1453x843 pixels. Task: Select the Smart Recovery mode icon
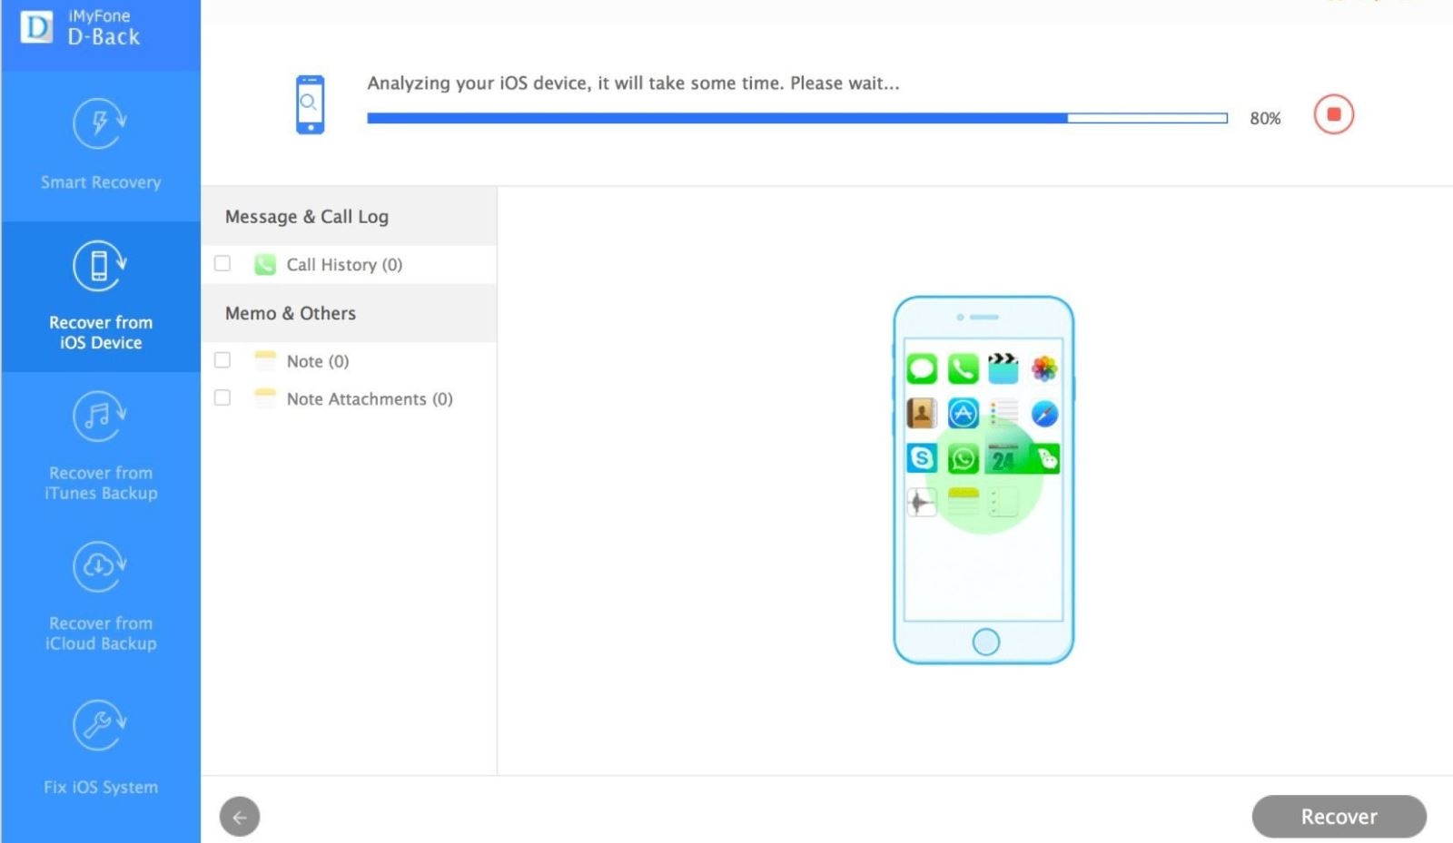(x=100, y=123)
